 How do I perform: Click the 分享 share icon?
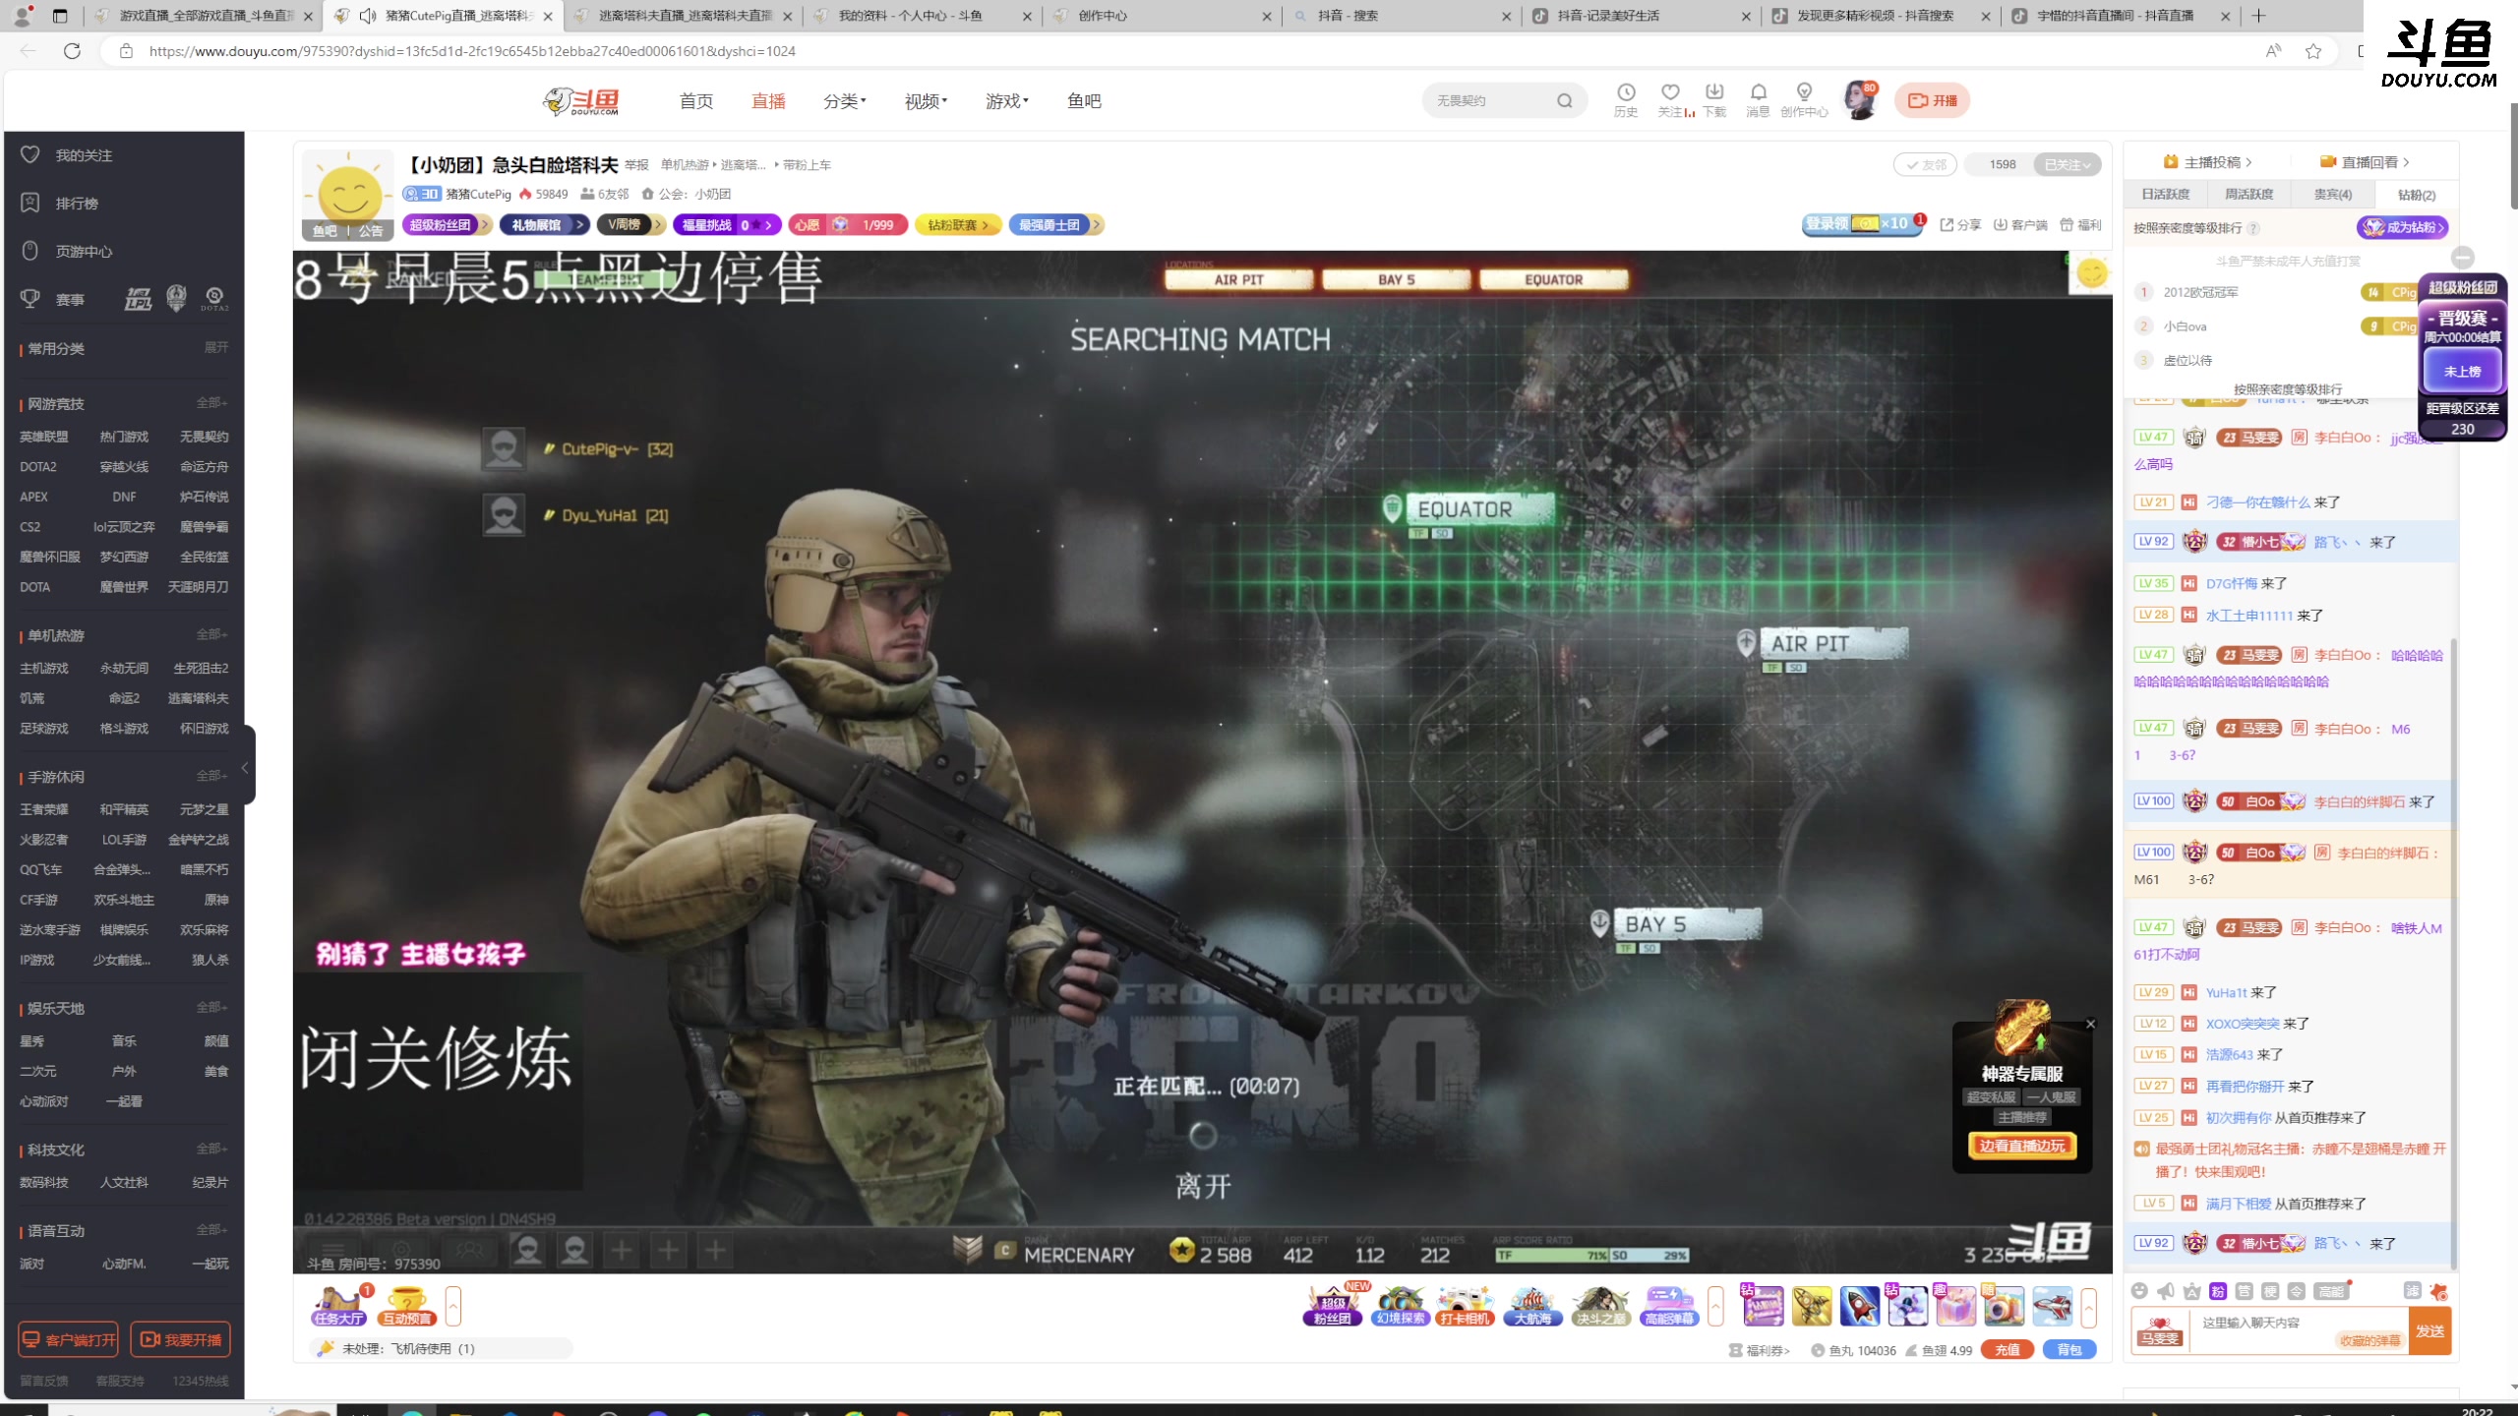tap(1960, 225)
